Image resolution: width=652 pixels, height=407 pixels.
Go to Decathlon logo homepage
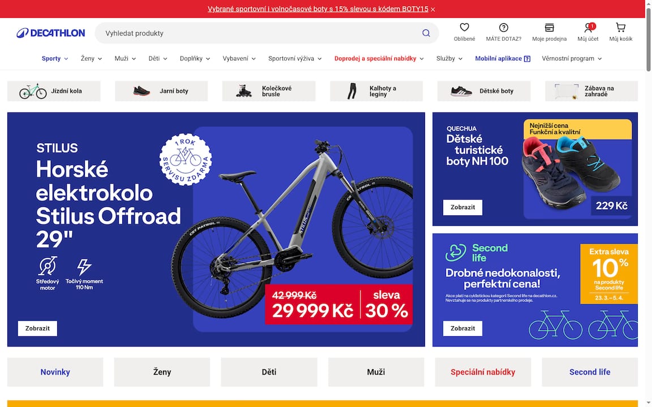click(51, 33)
